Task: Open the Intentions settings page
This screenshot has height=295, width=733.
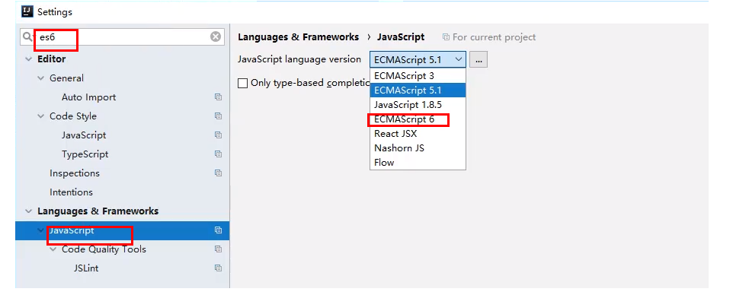Action: [x=71, y=192]
